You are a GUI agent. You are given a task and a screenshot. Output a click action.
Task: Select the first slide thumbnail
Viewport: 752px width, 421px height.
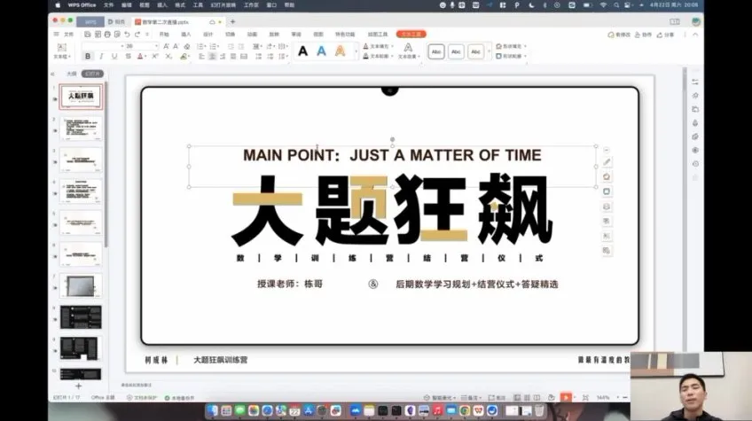[80, 95]
